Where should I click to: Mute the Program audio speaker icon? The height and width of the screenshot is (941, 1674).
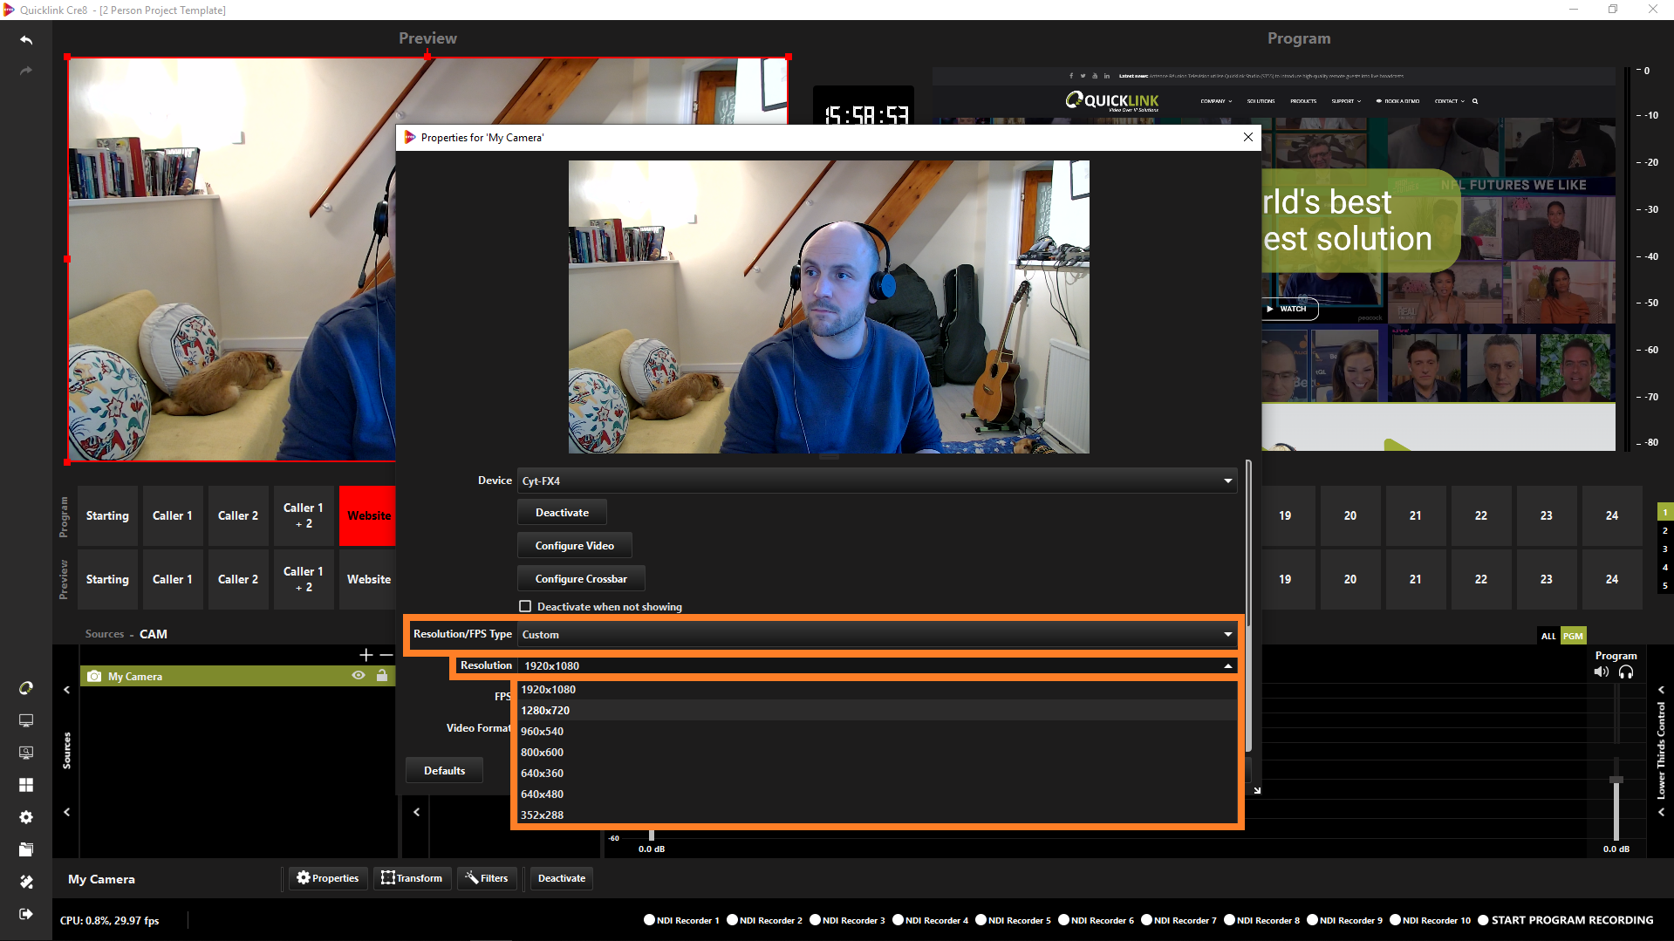point(1601,672)
